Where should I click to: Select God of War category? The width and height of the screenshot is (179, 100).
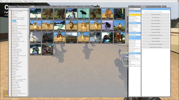[x=15, y=95]
